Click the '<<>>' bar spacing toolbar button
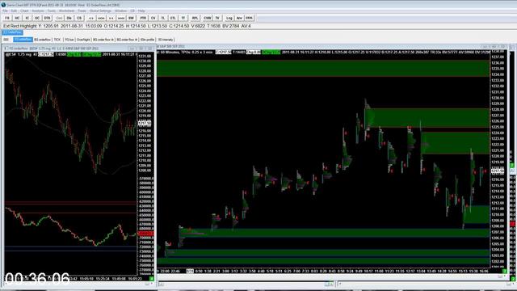 (101, 18)
